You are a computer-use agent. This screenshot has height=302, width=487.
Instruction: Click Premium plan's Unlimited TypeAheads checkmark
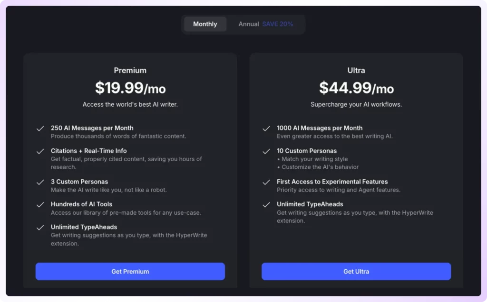[40, 228]
